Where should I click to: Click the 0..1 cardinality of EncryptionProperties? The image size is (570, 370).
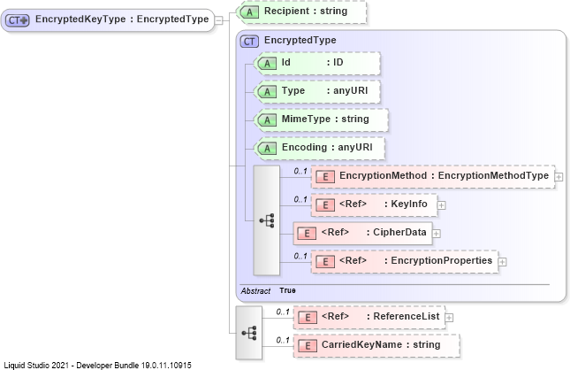click(300, 256)
